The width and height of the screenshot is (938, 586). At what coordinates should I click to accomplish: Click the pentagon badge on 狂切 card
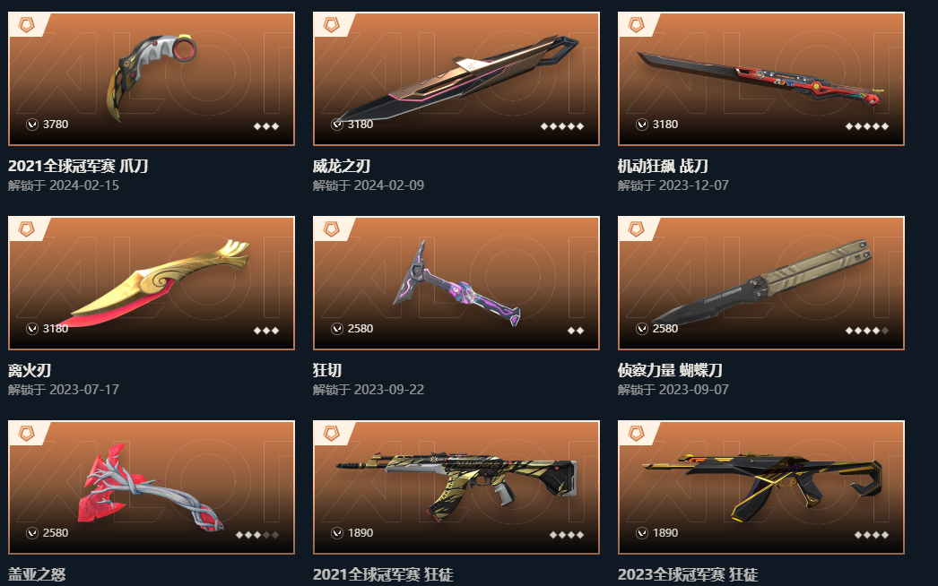pyautogui.click(x=332, y=229)
